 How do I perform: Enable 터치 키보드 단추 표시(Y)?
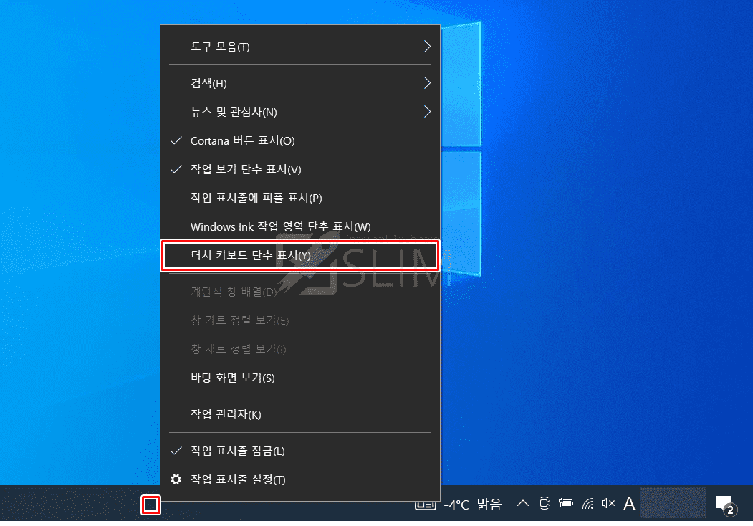300,256
